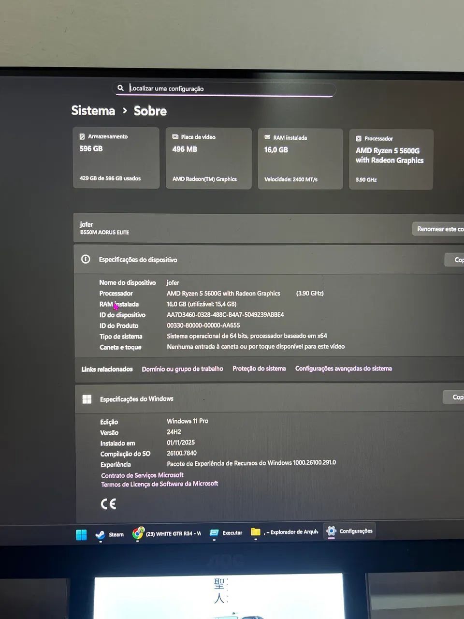This screenshot has height=619, width=464.
Task: Click the Armazenamento card icon
Action: (82, 136)
